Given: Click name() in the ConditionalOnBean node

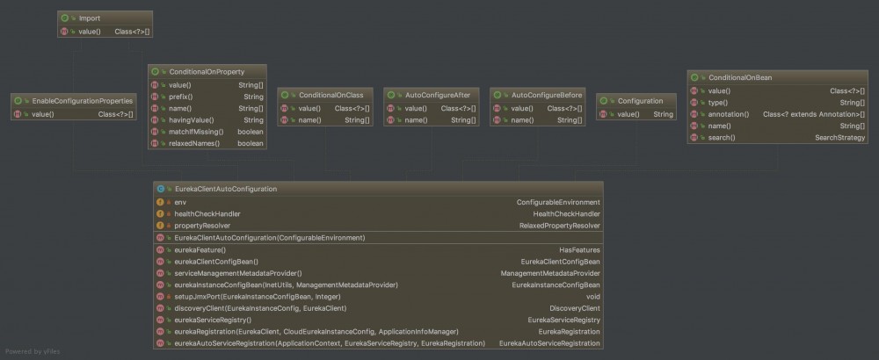Looking at the screenshot, I should point(721,126).
